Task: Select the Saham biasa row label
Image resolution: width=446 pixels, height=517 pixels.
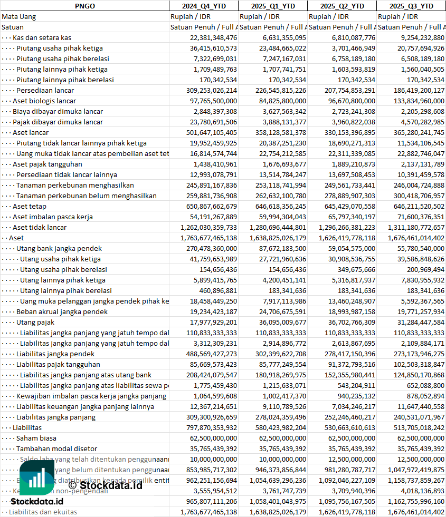Action: point(36,438)
